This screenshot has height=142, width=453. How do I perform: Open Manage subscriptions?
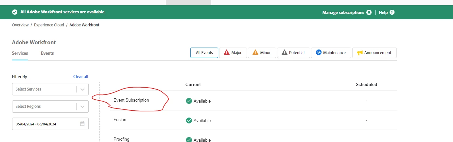[x=347, y=12]
